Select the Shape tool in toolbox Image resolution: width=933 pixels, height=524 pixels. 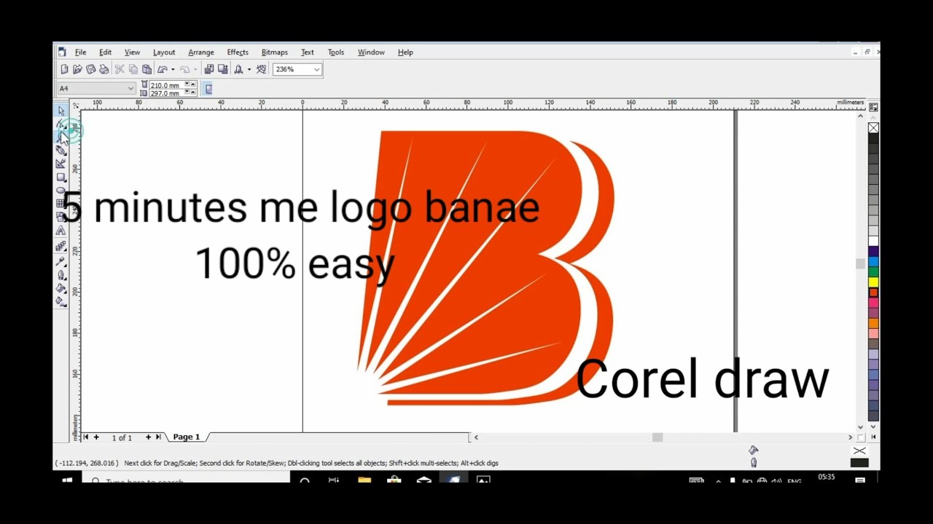[61, 124]
